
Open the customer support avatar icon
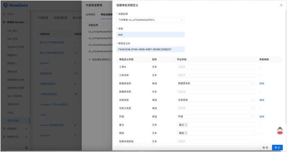coord(280,131)
